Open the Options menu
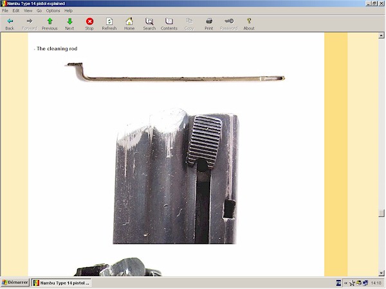This screenshot has width=386, height=289. [x=53, y=10]
